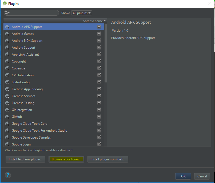Image resolution: width=215 pixels, height=183 pixels.
Task: Click the Android Studio logo in title bar
Action: [5, 3]
